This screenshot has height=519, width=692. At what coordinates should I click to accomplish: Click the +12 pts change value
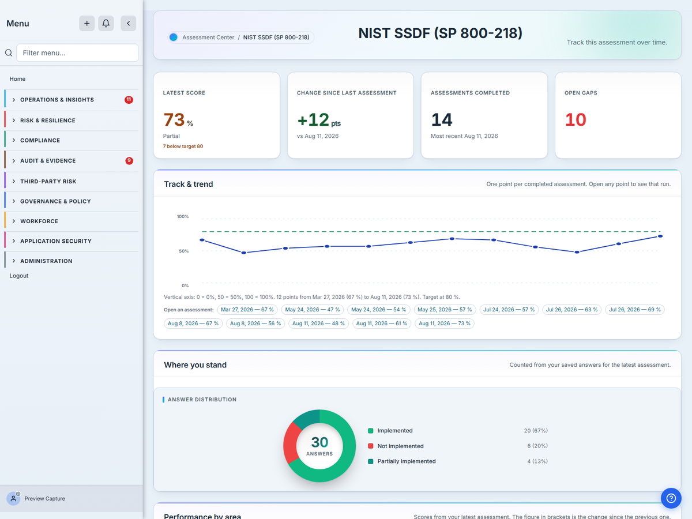pos(319,120)
